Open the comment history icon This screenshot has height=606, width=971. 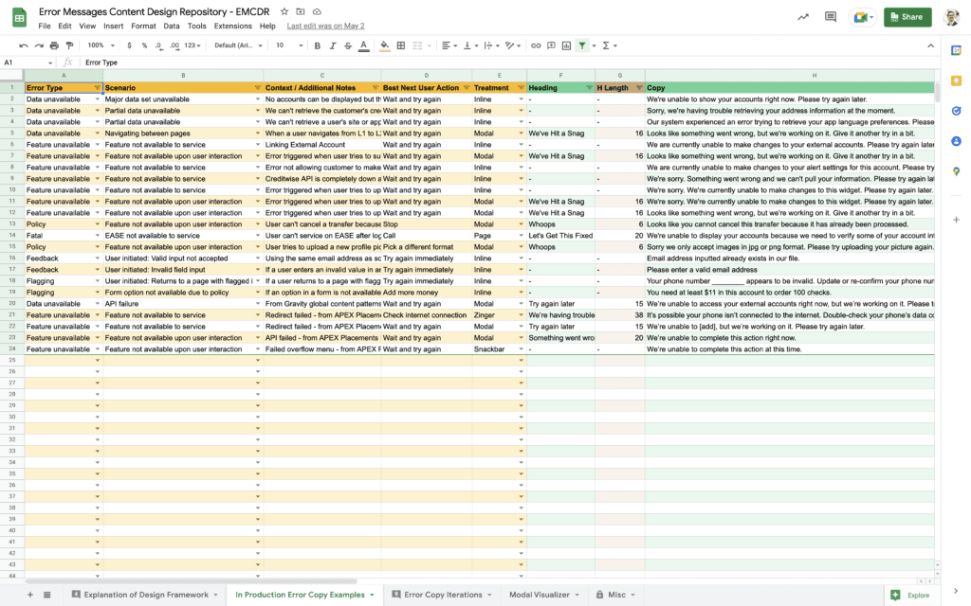[831, 17]
